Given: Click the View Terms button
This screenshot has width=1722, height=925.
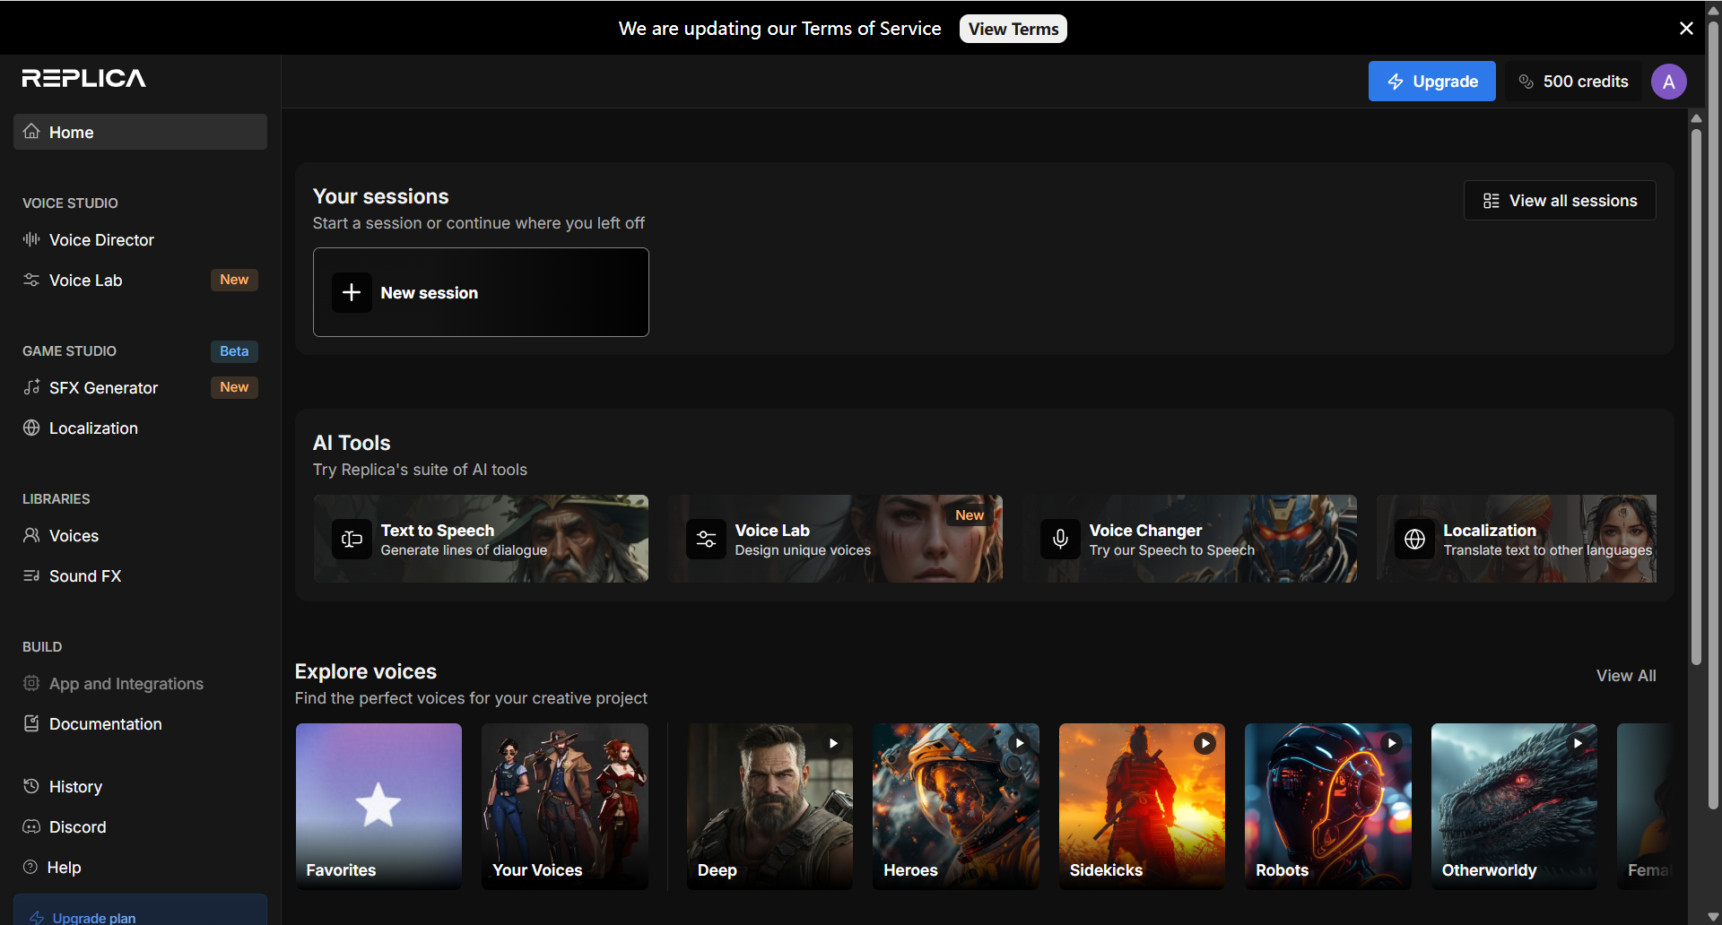Looking at the screenshot, I should click(x=1013, y=29).
